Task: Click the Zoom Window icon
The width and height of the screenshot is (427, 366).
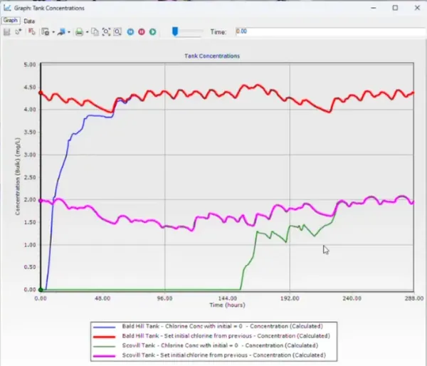Action: coord(117,32)
